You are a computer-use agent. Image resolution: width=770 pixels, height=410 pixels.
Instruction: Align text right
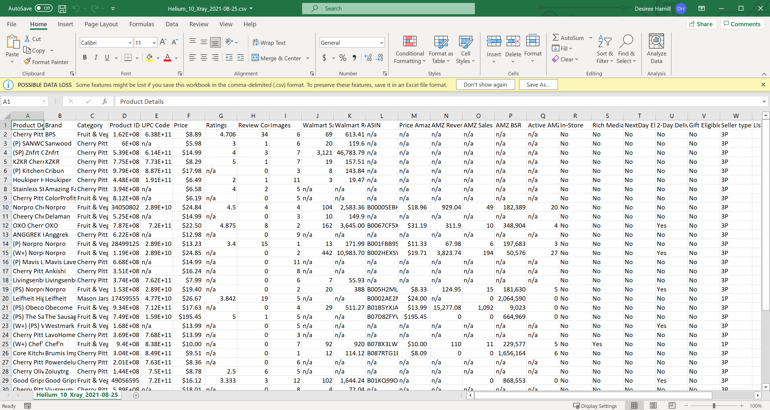[215, 57]
